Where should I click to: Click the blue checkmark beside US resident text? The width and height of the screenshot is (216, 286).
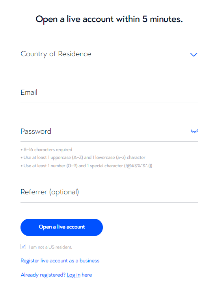(x=23, y=247)
